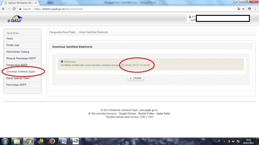
Task: Go back using browser back arrow
Action: tap(3, 9)
